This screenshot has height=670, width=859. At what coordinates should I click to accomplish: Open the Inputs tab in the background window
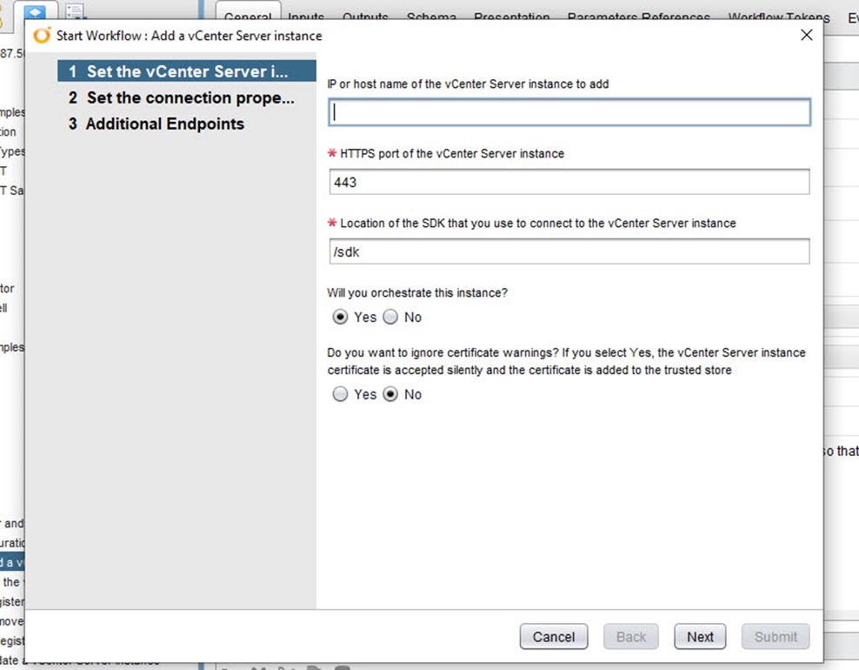tap(306, 17)
